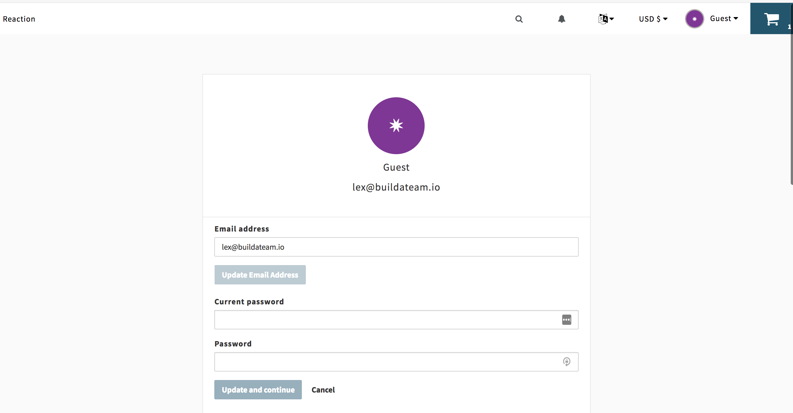Open the notifications bell
793x413 pixels.
click(x=562, y=19)
